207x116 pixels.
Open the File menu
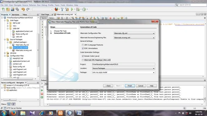click(x=2, y=5)
